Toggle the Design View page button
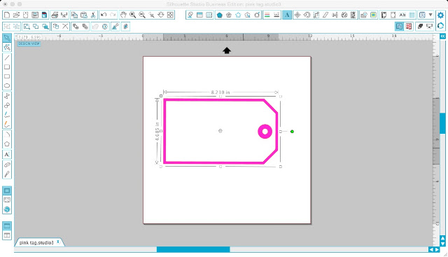The height and width of the screenshot is (257, 448). [x=7, y=190]
